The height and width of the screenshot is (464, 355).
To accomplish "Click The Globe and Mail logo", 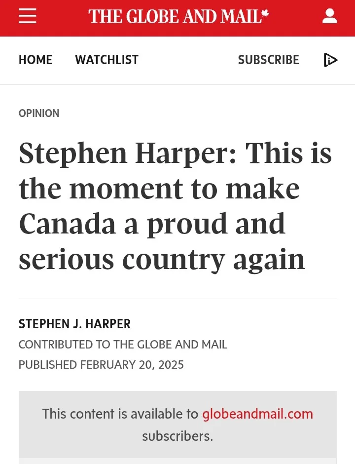I will [175, 17].
